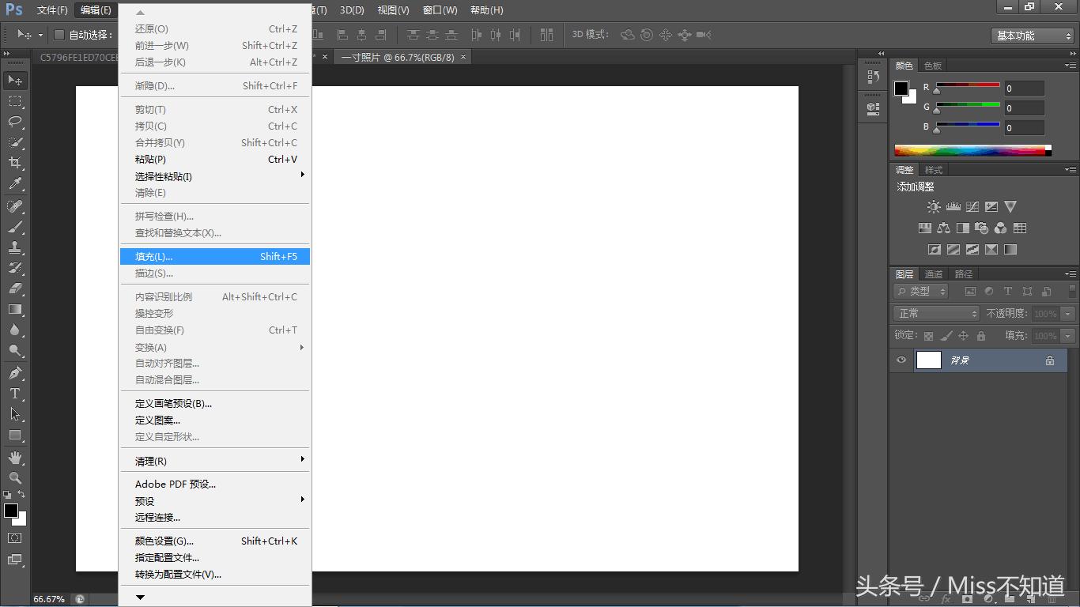The height and width of the screenshot is (607, 1080).
Task: Click 颜色设置(G)... menu entry
Action: pyautogui.click(x=164, y=541)
